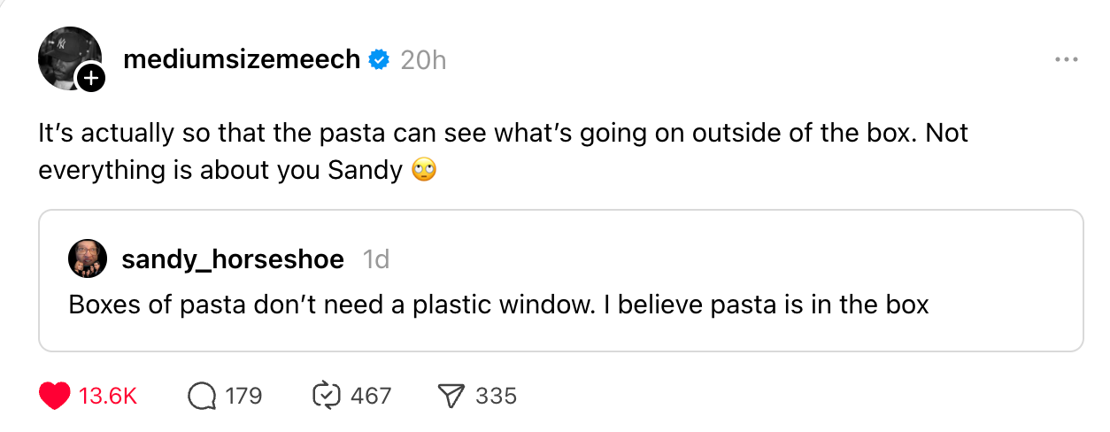This screenshot has width=1110, height=432.
Task: Repost using the circular arrows icon
Action: [x=328, y=396]
